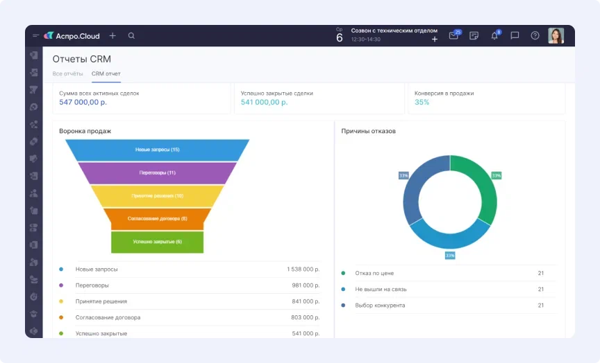Screen dimensions: 600x363
Task: Open the user profile avatar
Action: point(556,36)
